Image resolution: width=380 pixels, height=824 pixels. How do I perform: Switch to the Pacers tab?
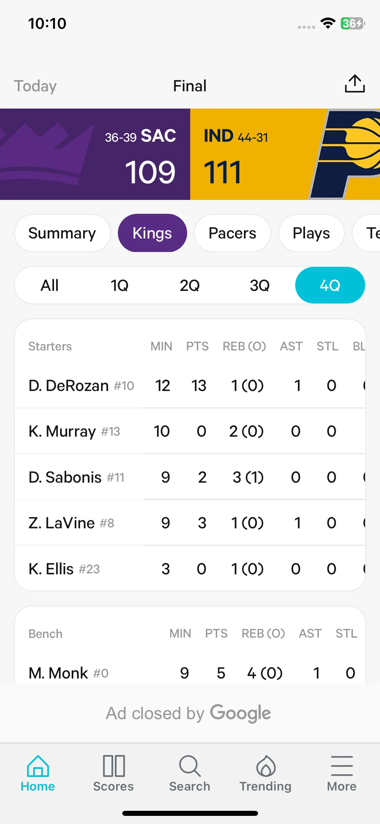point(232,233)
